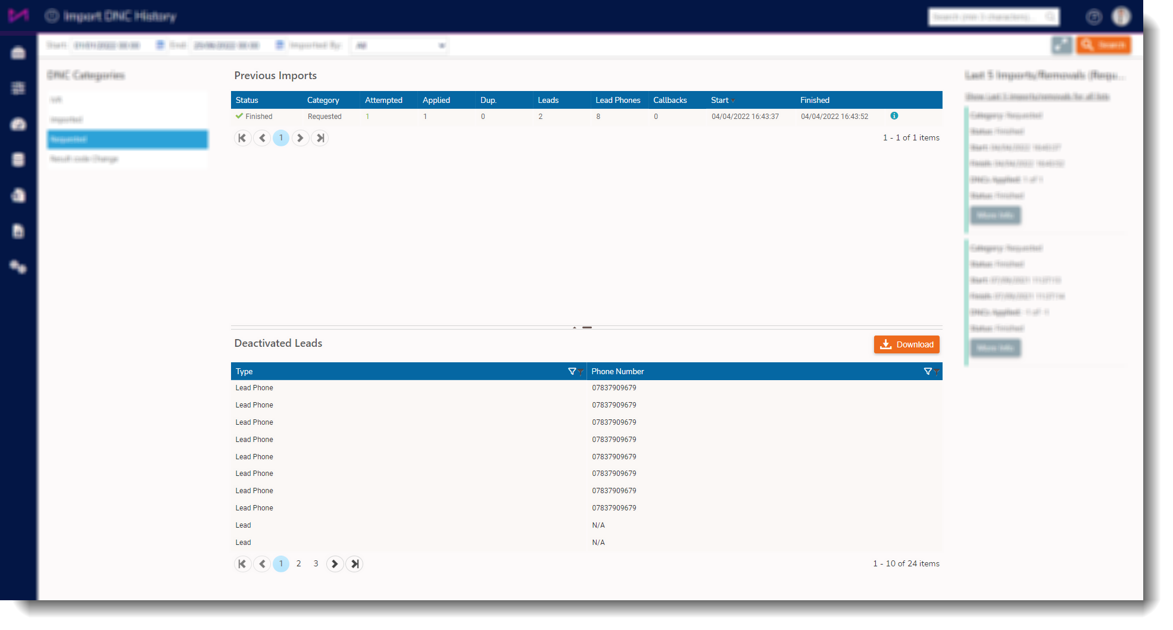Click the finished time 04/04/2022 16:43:52
1173x630 pixels.
pyautogui.click(x=834, y=117)
